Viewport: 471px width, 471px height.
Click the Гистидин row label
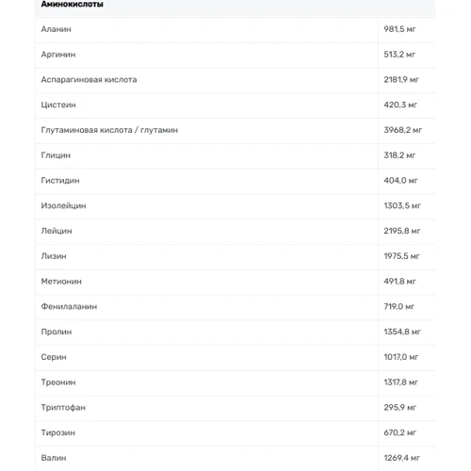click(60, 181)
